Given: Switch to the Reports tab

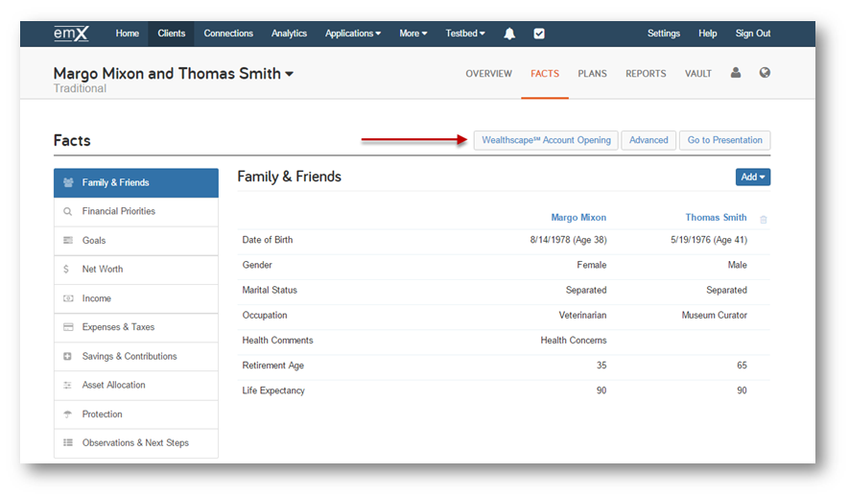Looking at the screenshot, I should 646,74.
